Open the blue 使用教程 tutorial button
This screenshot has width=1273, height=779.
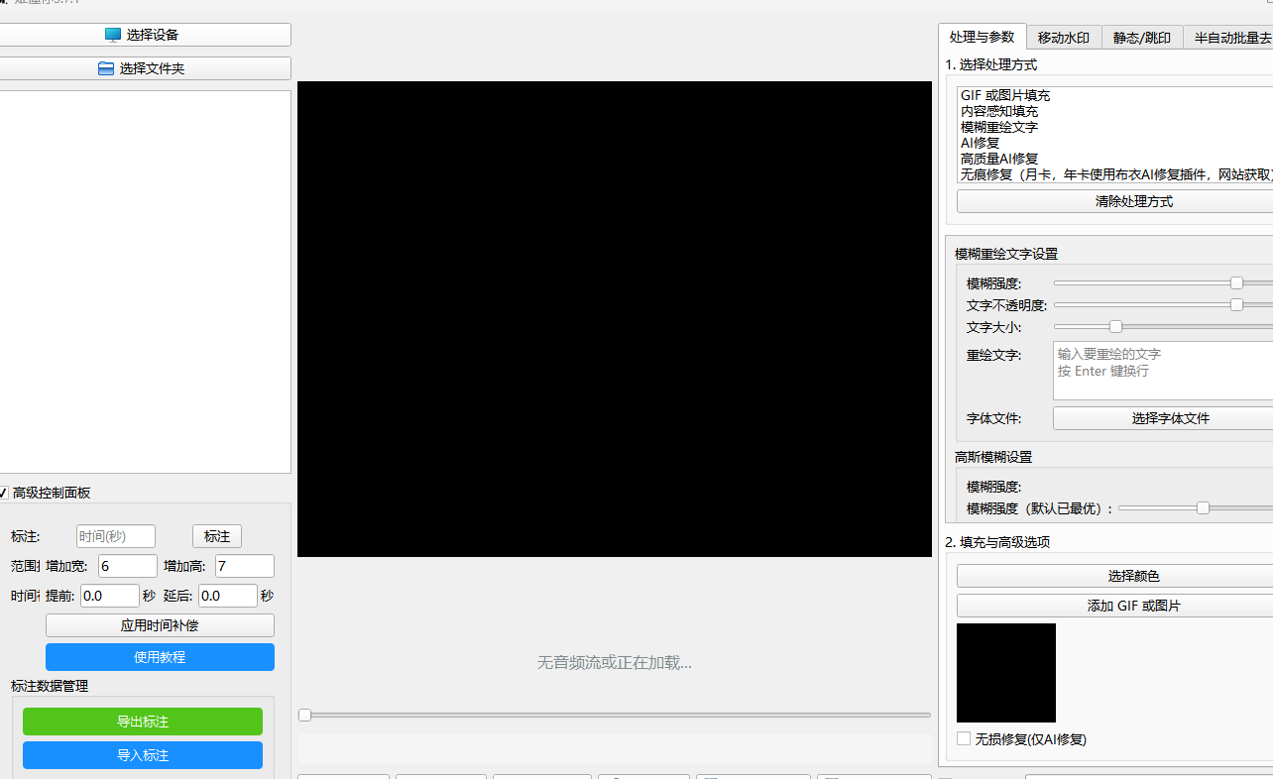pos(160,657)
